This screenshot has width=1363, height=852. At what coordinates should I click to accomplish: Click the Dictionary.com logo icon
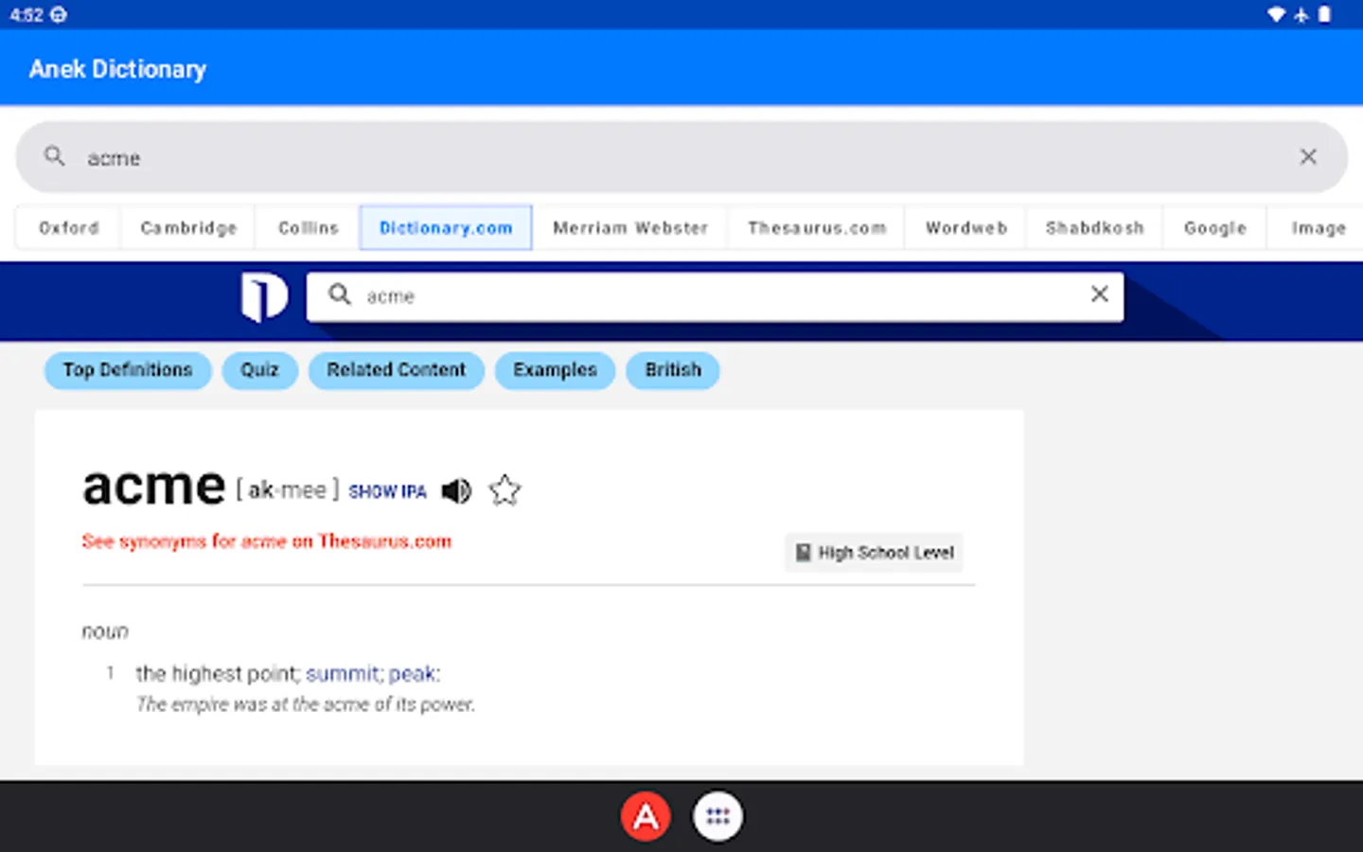[264, 297]
